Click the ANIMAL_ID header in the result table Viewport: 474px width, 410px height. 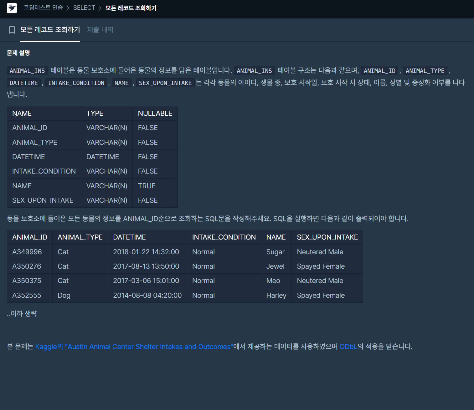[x=30, y=237]
